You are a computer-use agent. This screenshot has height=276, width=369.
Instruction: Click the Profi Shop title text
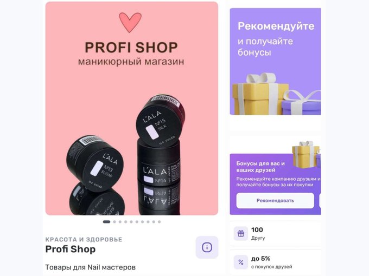click(x=71, y=249)
